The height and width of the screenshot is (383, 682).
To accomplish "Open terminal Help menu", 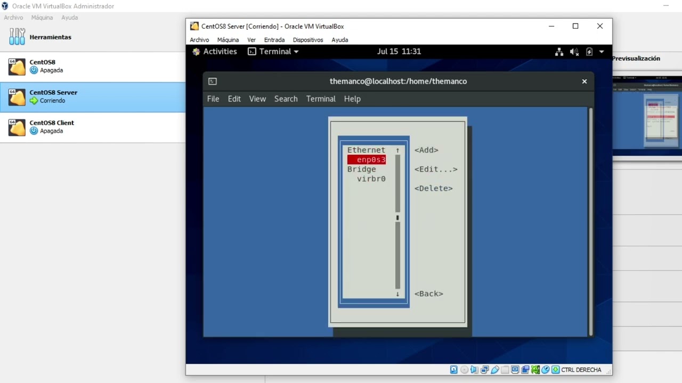I will click(352, 99).
